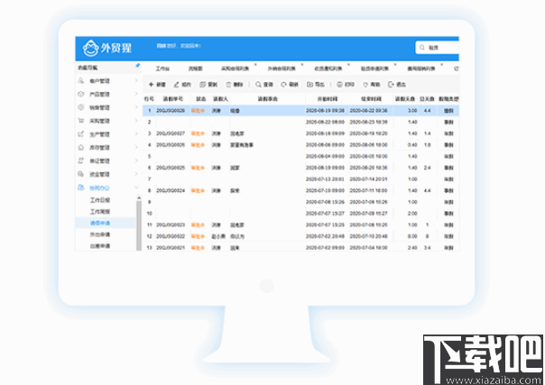Viewport: 545px width, 385px height.
Task: Click the magnifier icon in header search box
Action: pyautogui.click(x=422, y=48)
